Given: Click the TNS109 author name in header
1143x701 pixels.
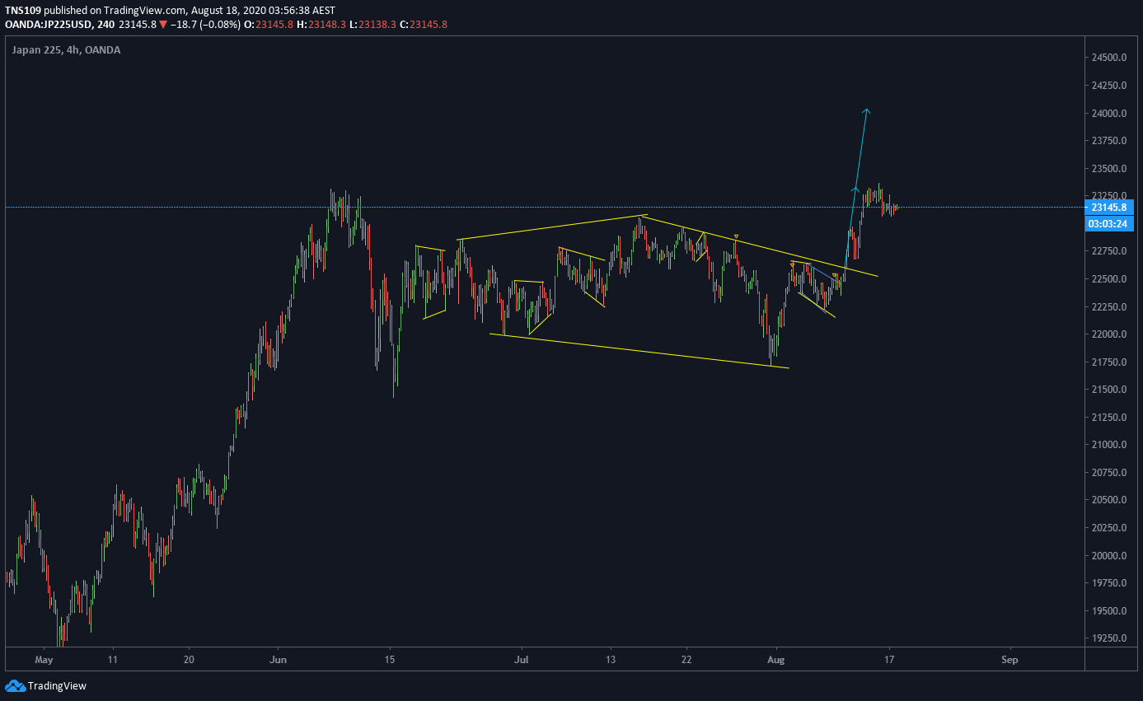Looking at the screenshot, I should 22,11.
